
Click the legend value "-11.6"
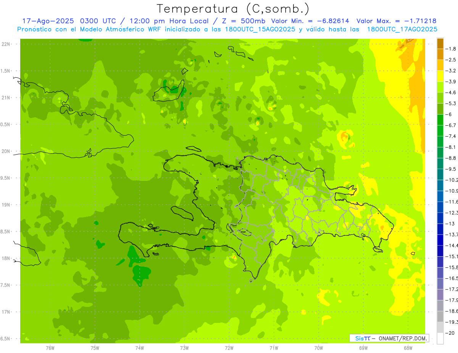coord(452,201)
